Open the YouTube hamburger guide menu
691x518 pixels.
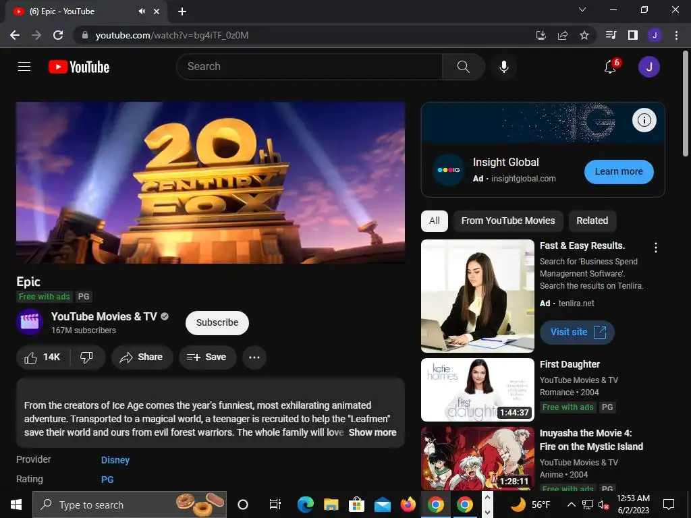click(x=24, y=67)
